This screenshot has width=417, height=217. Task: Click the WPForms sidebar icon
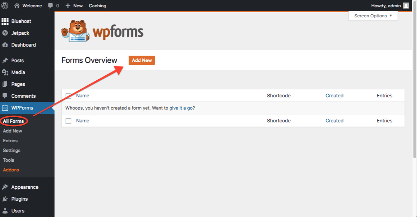coord(6,108)
